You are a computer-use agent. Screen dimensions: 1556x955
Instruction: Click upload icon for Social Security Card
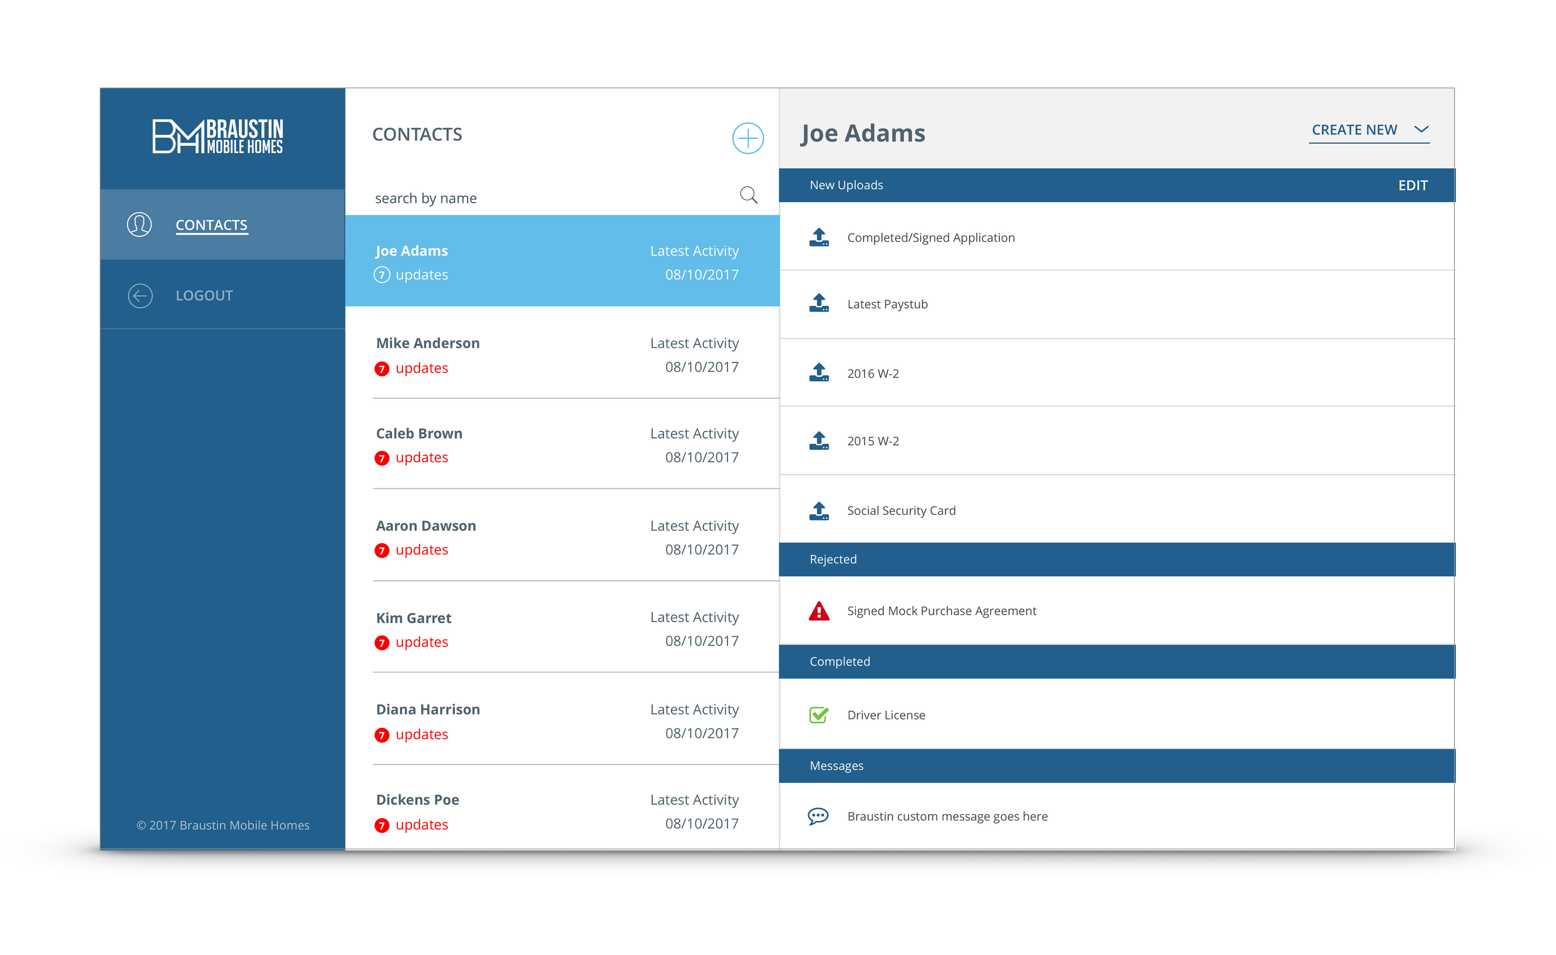click(x=819, y=510)
